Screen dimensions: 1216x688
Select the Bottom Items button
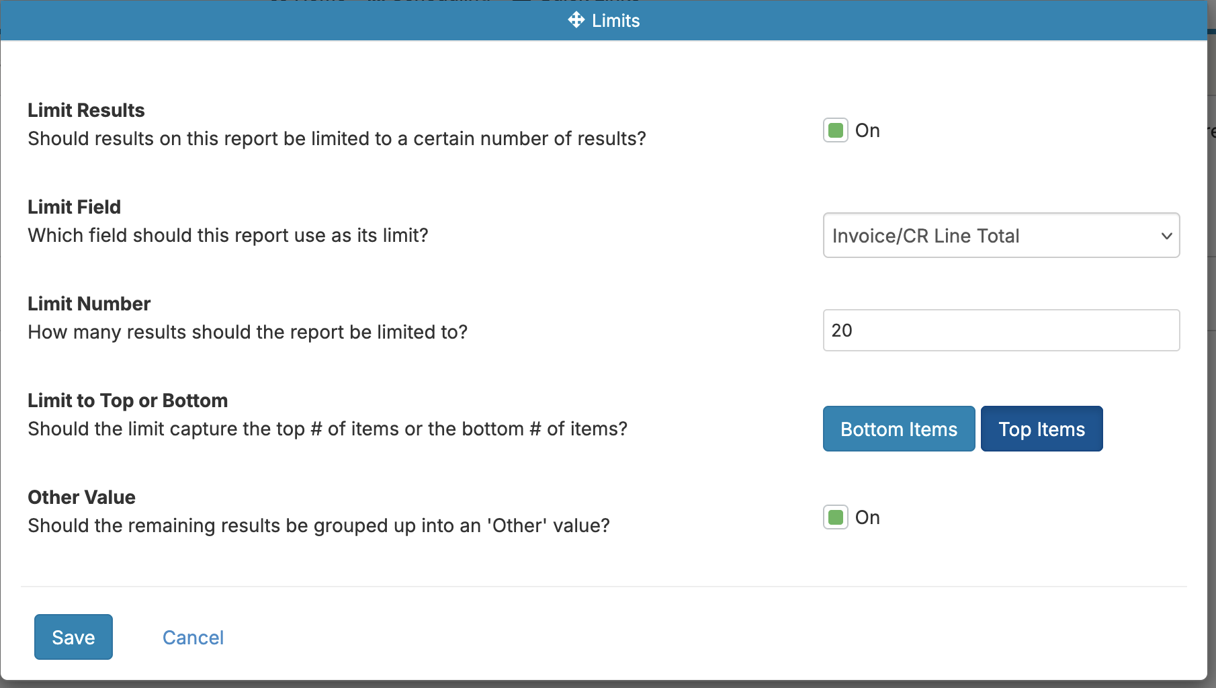click(898, 429)
